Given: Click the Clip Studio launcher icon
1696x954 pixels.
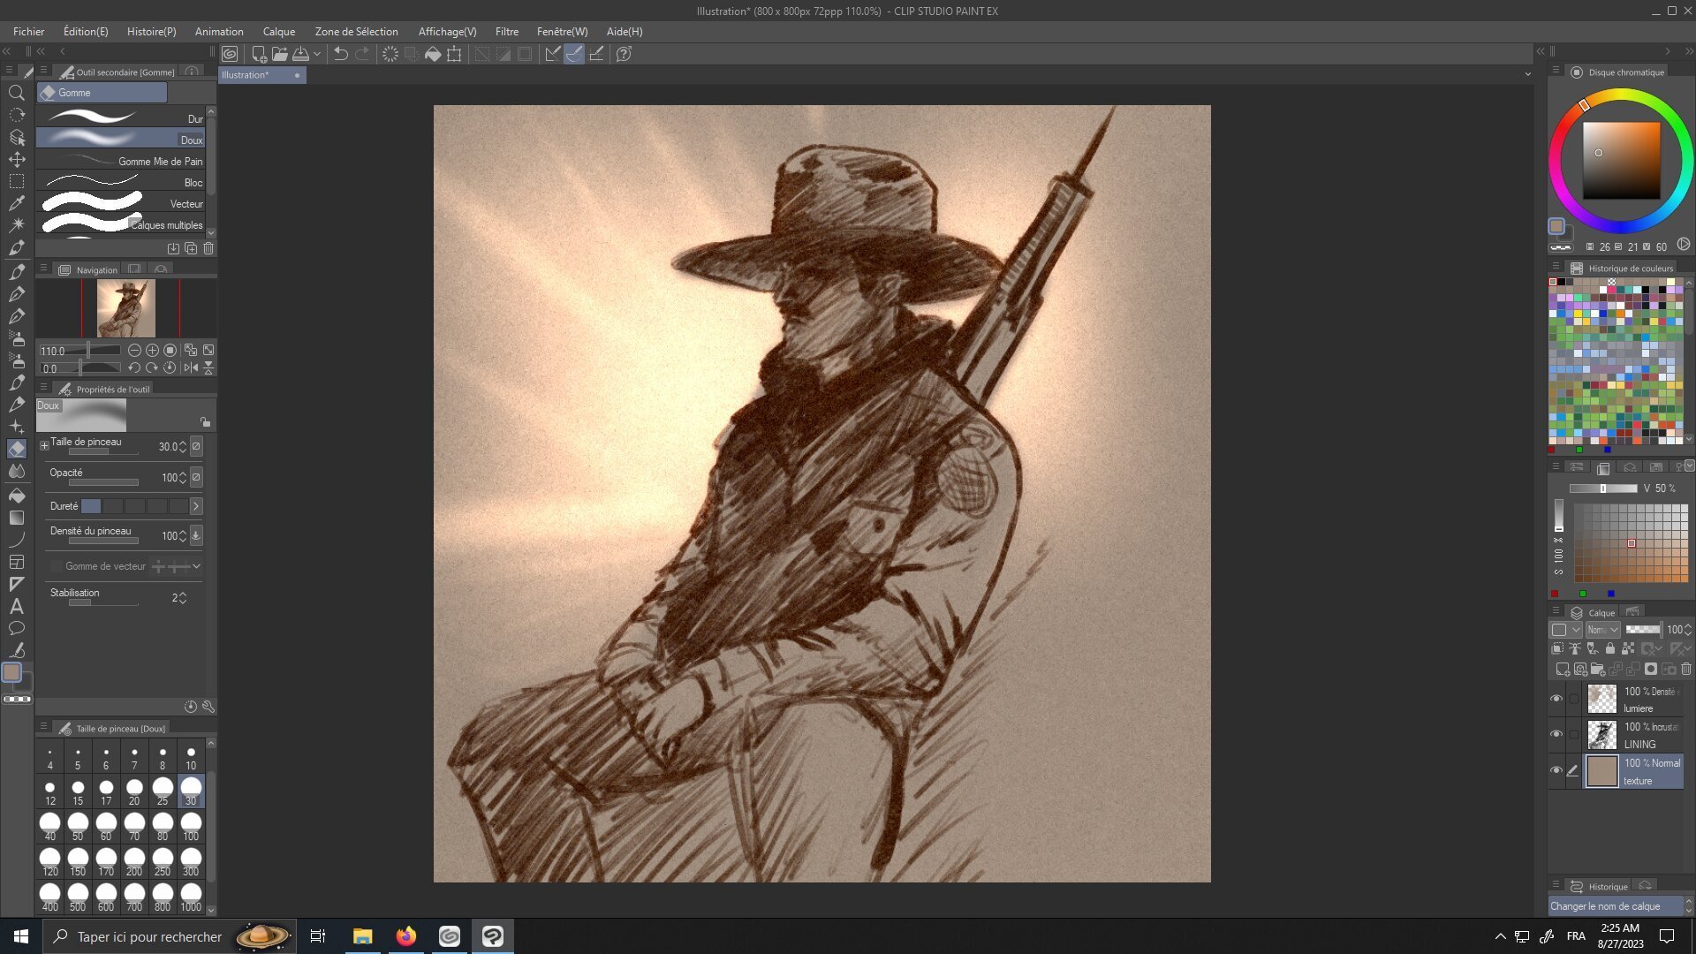Looking at the screenshot, I should coord(230,54).
